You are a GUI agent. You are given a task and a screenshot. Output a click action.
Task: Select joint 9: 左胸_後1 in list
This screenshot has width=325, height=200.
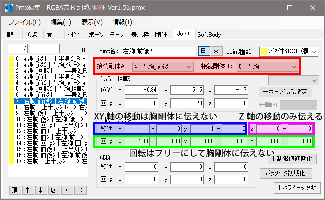(x=48, y=113)
